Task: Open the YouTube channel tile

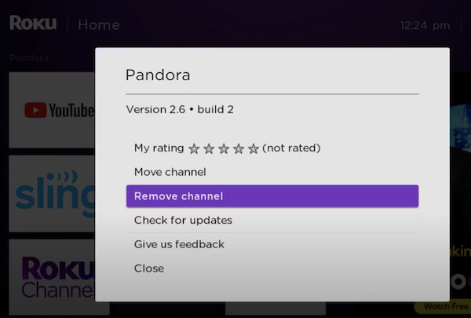Action: click(52, 110)
